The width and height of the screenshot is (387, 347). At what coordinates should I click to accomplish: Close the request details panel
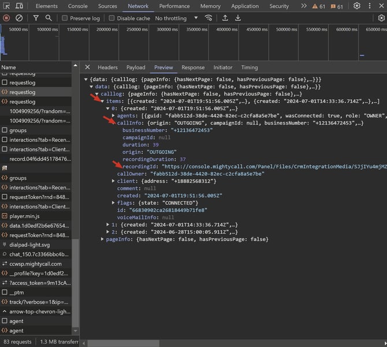pyautogui.click(x=87, y=67)
